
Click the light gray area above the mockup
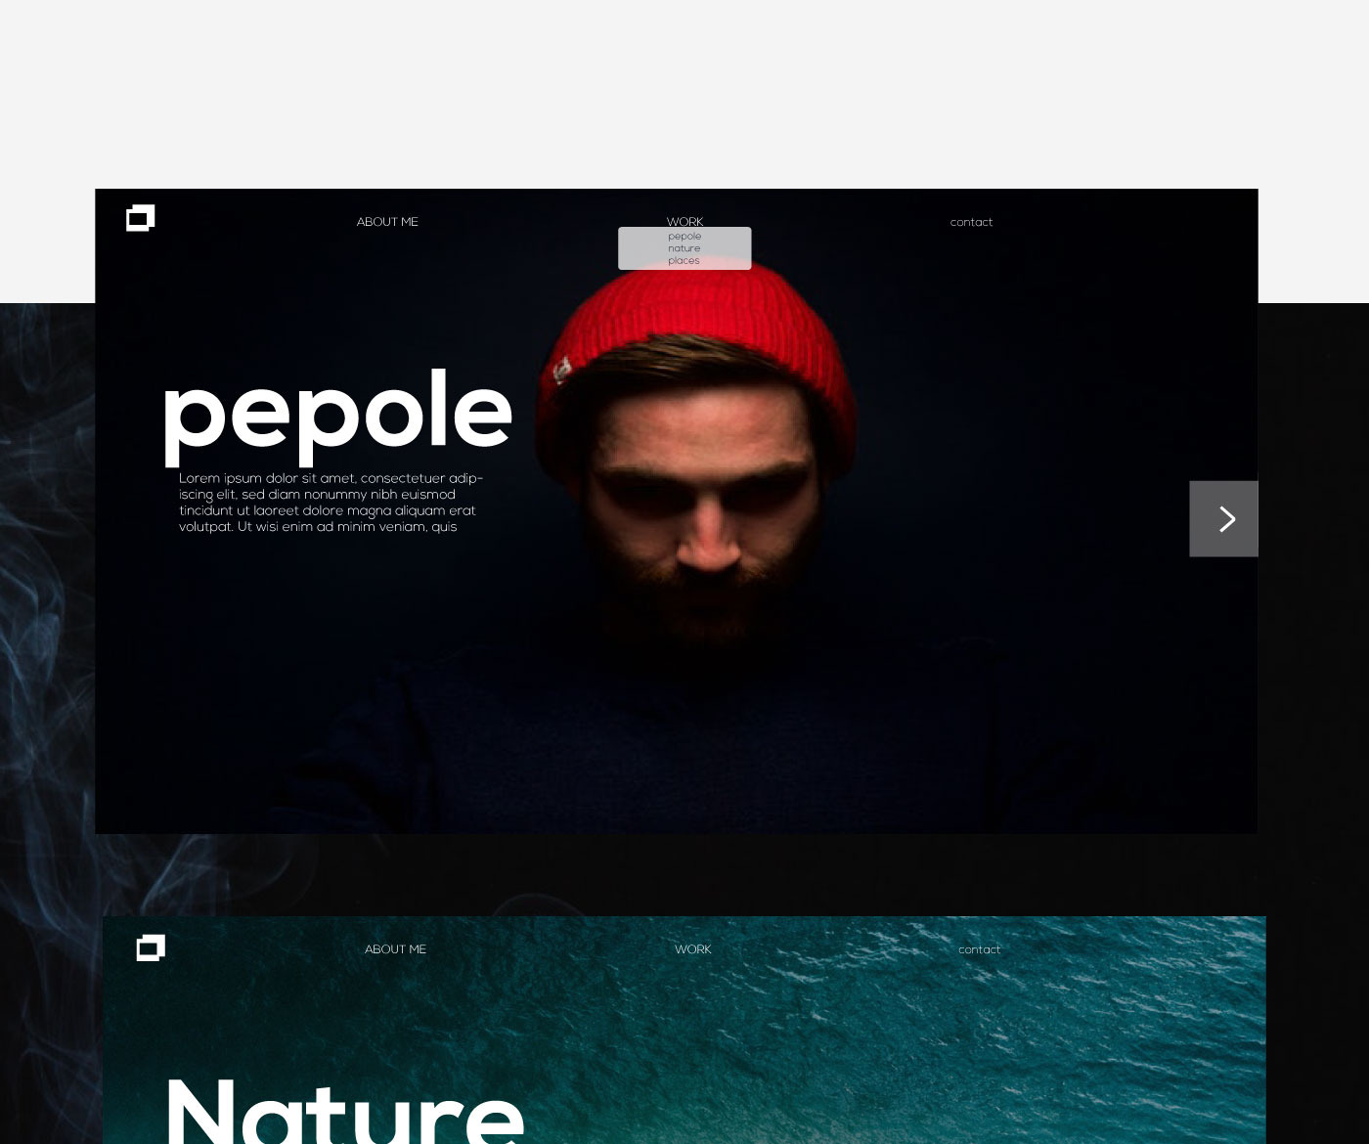[x=684, y=93]
